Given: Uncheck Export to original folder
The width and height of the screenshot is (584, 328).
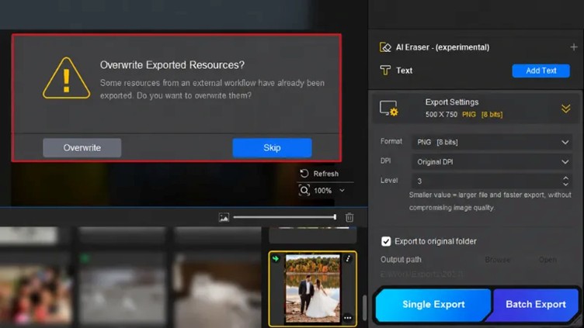Looking at the screenshot, I should pyautogui.click(x=386, y=241).
